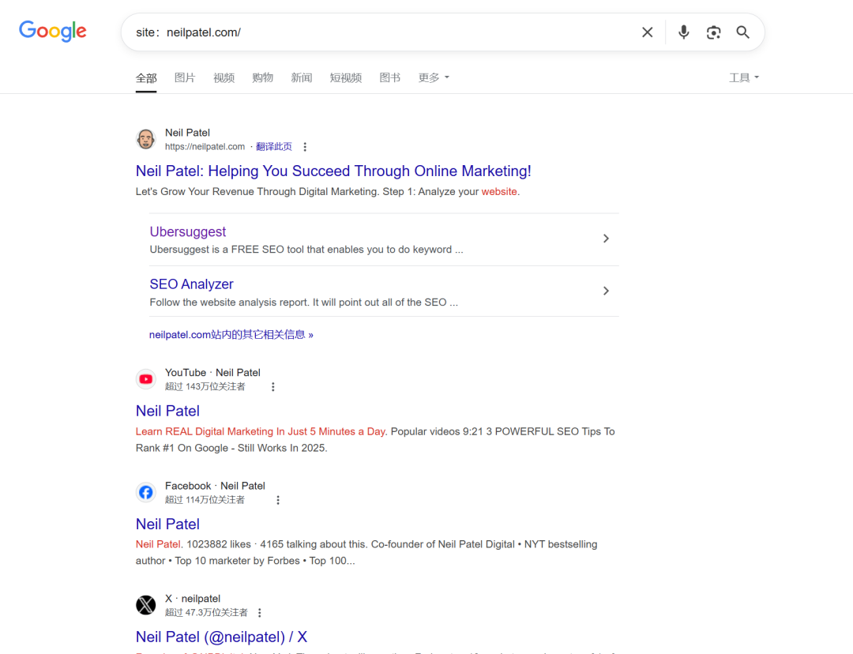
Task: Open image search with camera lens icon
Action: click(x=714, y=32)
